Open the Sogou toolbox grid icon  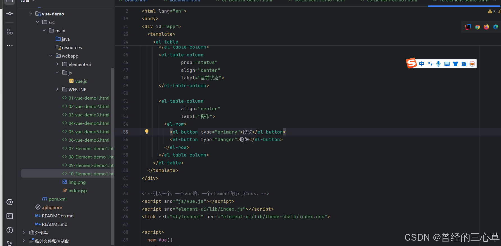coord(464,64)
